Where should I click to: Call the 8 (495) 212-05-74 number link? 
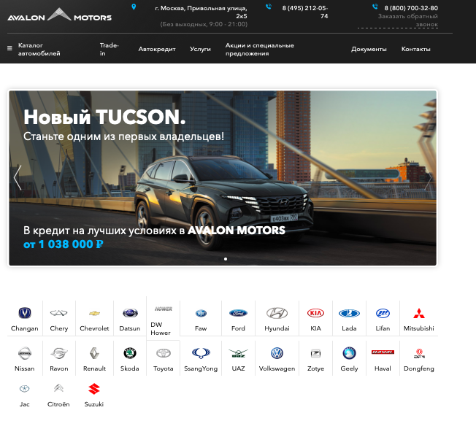(305, 12)
